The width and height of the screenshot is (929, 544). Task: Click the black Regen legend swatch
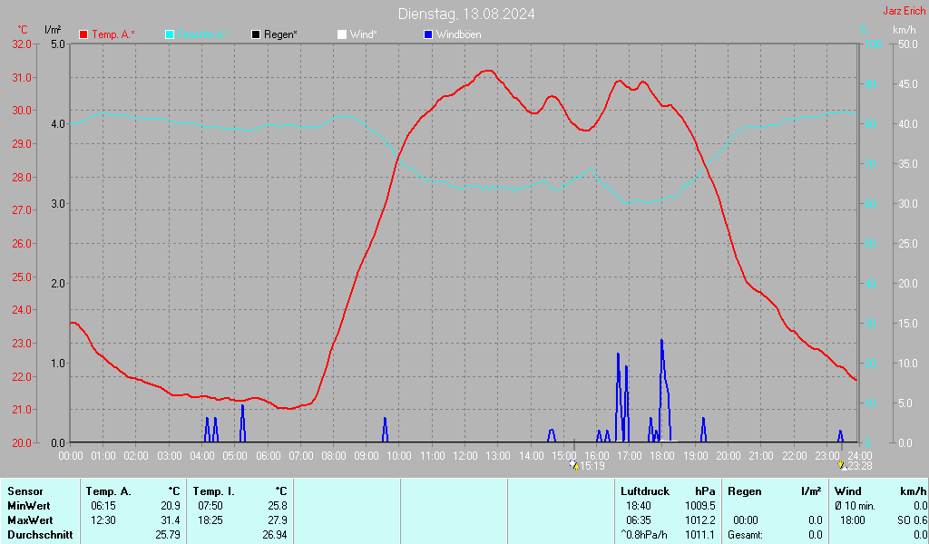coord(256,34)
